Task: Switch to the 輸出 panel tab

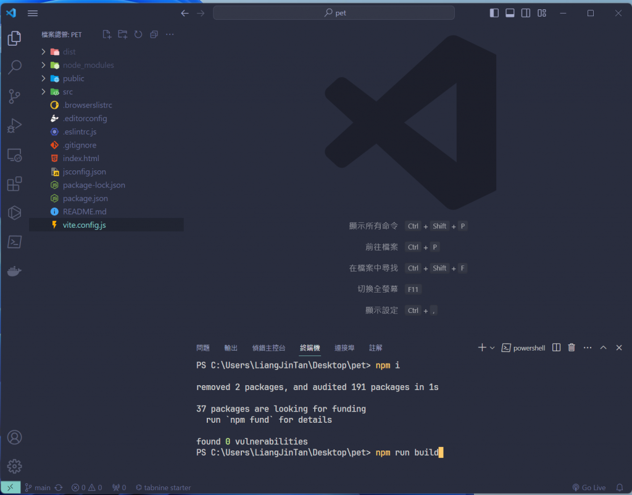Action: coord(231,348)
